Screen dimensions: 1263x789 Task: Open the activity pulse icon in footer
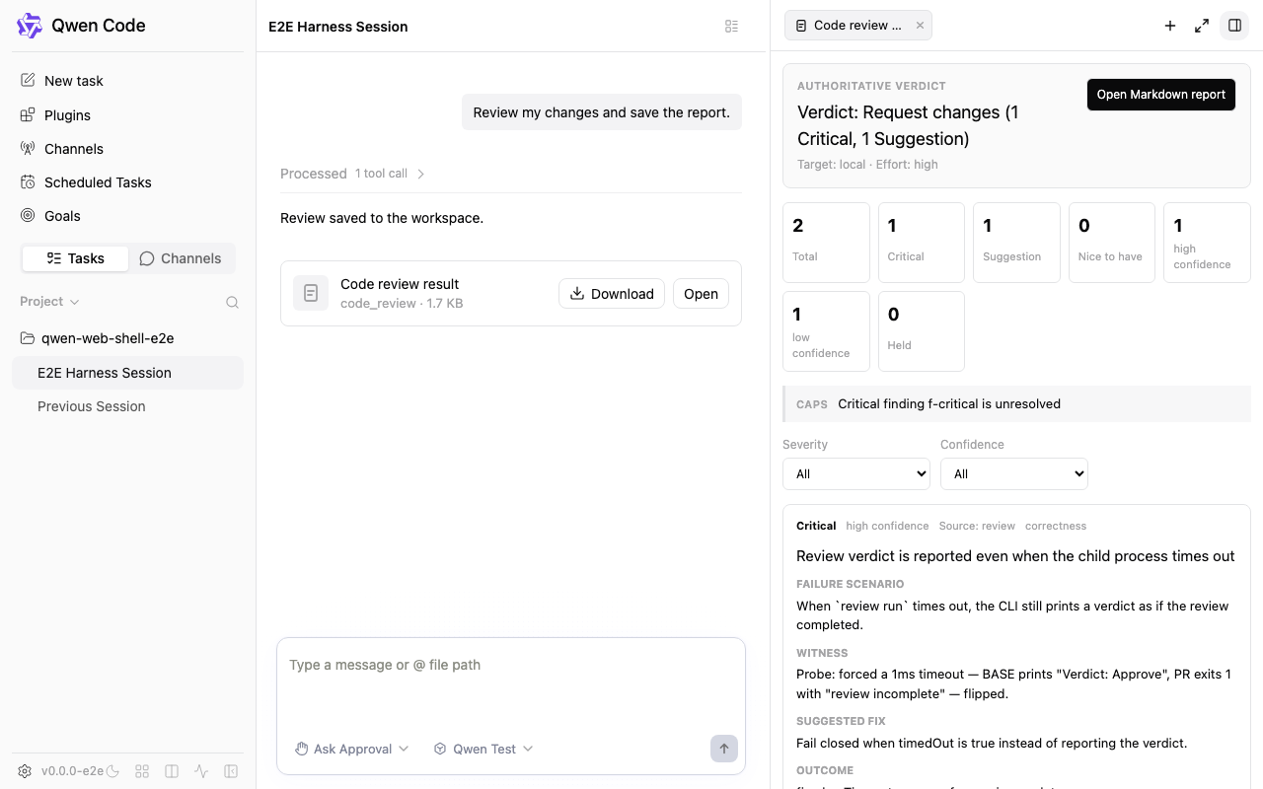pyautogui.click(x=201, y=771)
